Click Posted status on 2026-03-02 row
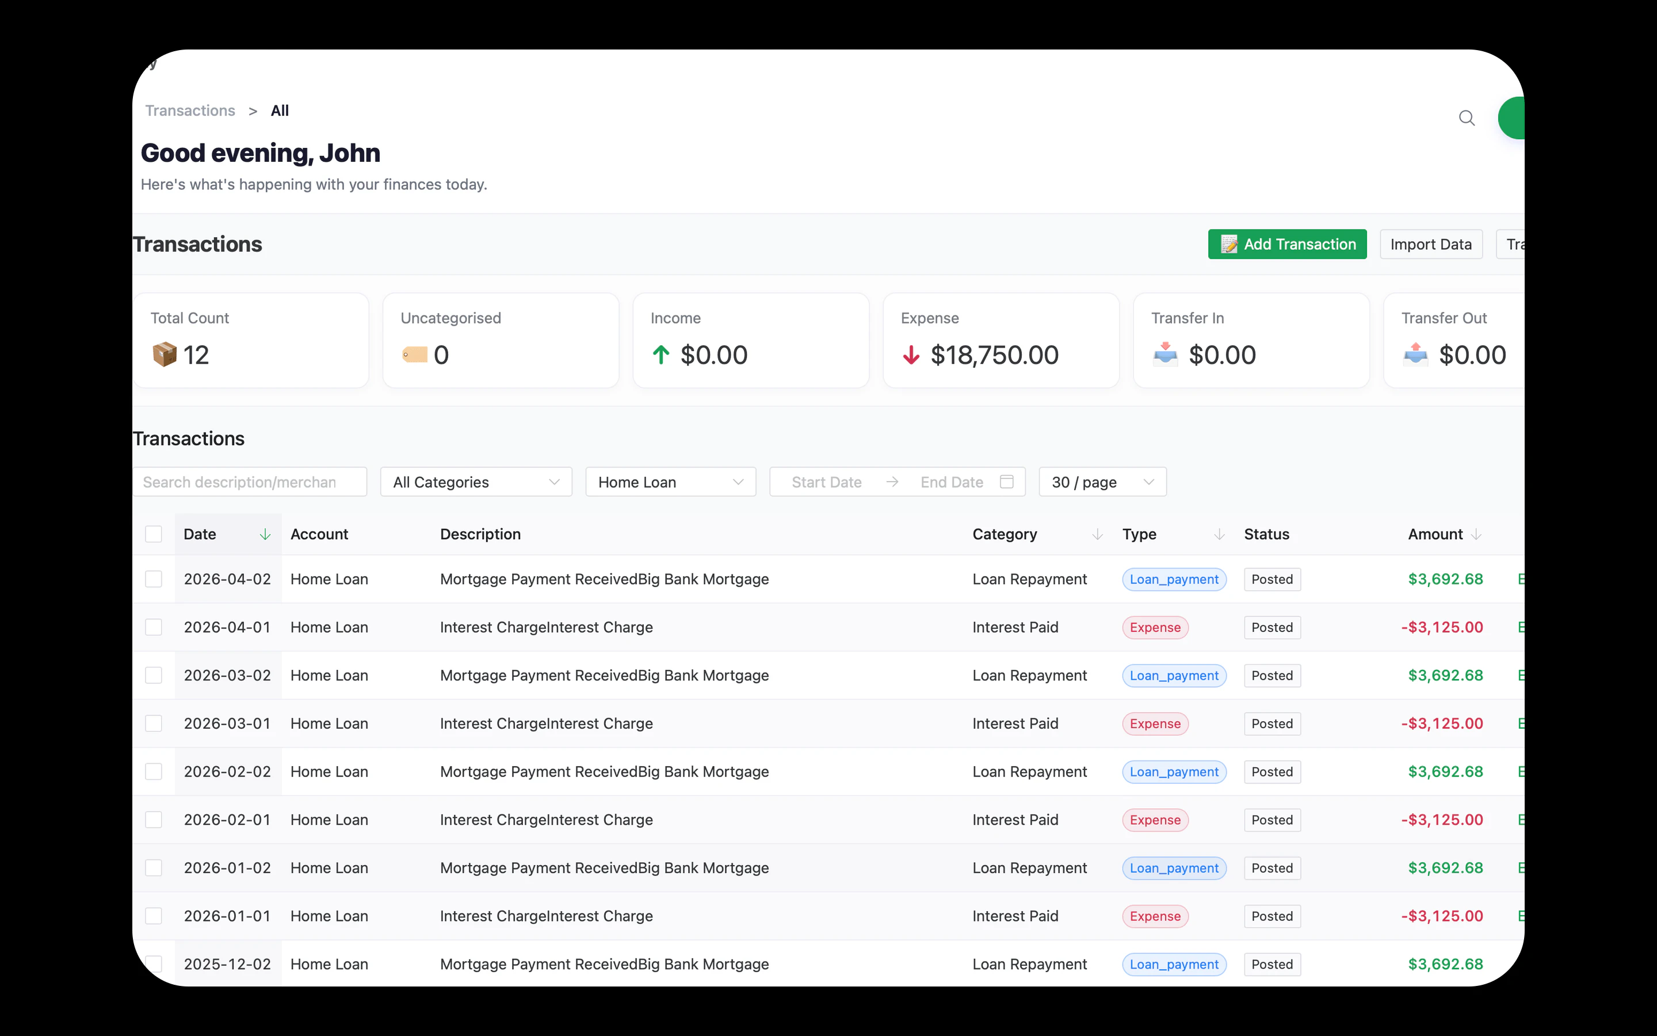 1272,675
